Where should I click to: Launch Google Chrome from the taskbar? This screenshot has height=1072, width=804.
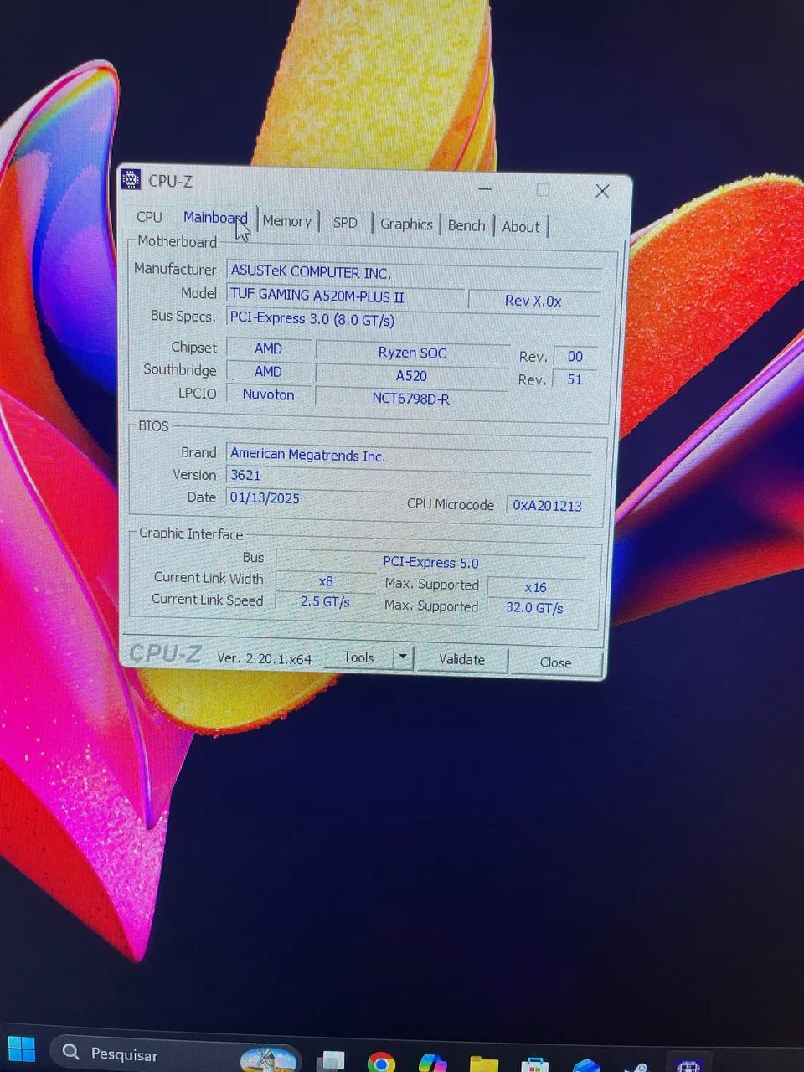click(381, 1063)
